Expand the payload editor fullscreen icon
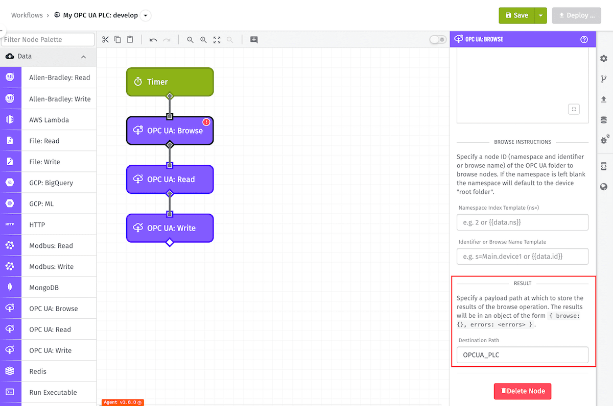Image resolution: width=613 pixels, height=406 pixels. (x=574, y=109)
